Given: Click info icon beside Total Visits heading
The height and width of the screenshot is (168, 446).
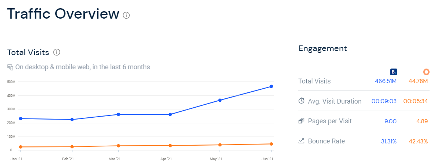Looking at the screenshot, I should point(57,52).
